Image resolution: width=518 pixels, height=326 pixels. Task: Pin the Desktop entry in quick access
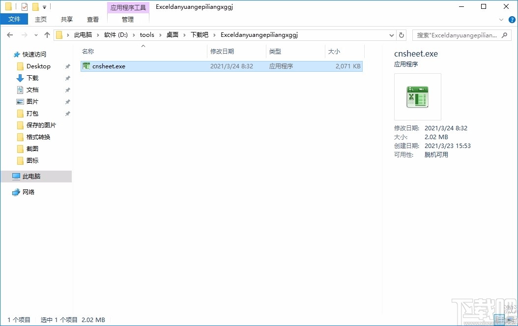tap(67, 66)
